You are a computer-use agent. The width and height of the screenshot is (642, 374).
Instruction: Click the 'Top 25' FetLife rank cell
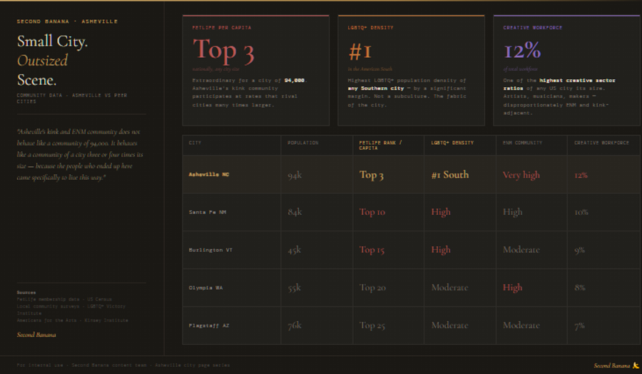372,325
